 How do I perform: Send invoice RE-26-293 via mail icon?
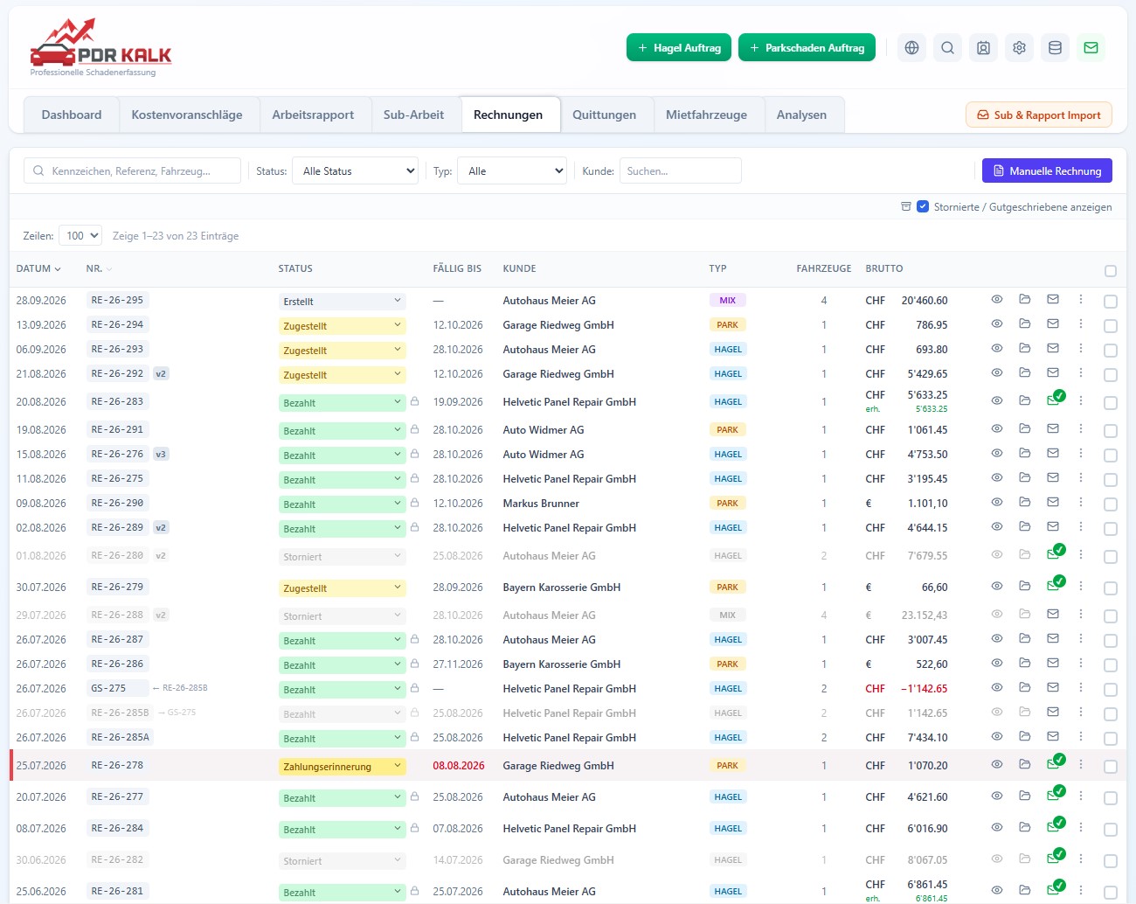1052,349
